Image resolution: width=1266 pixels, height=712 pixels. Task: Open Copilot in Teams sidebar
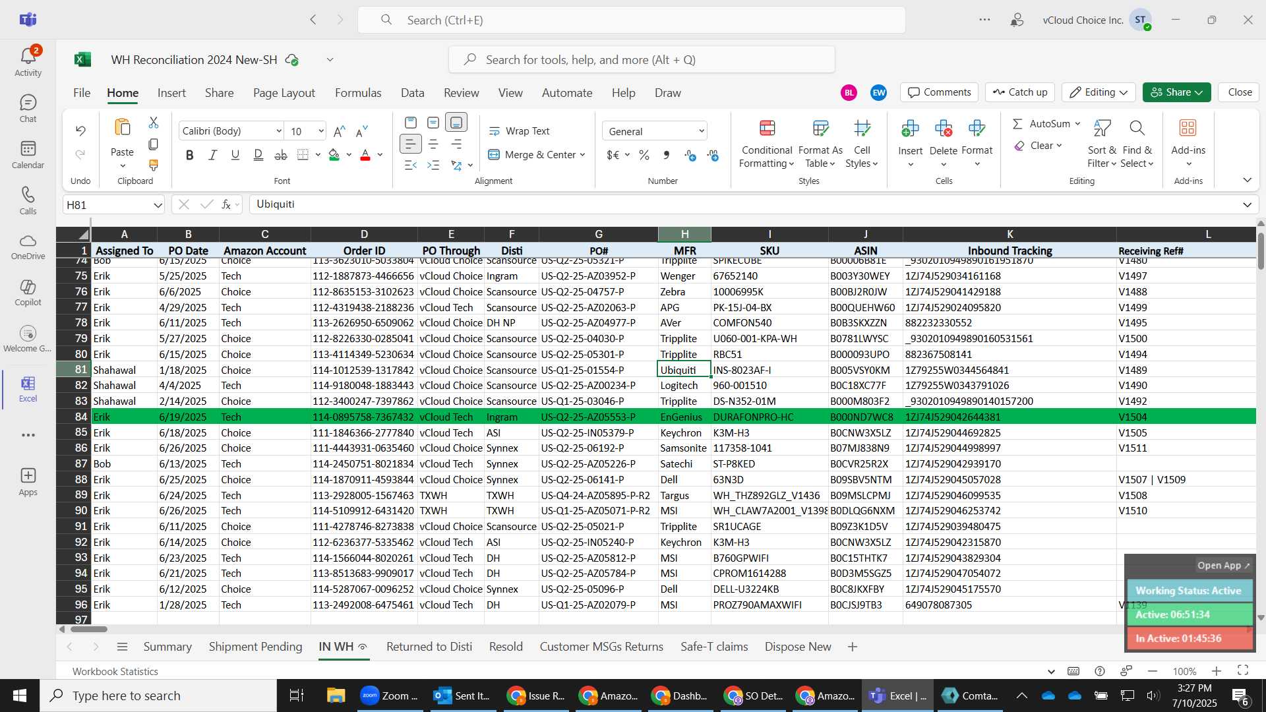[28, 293]
